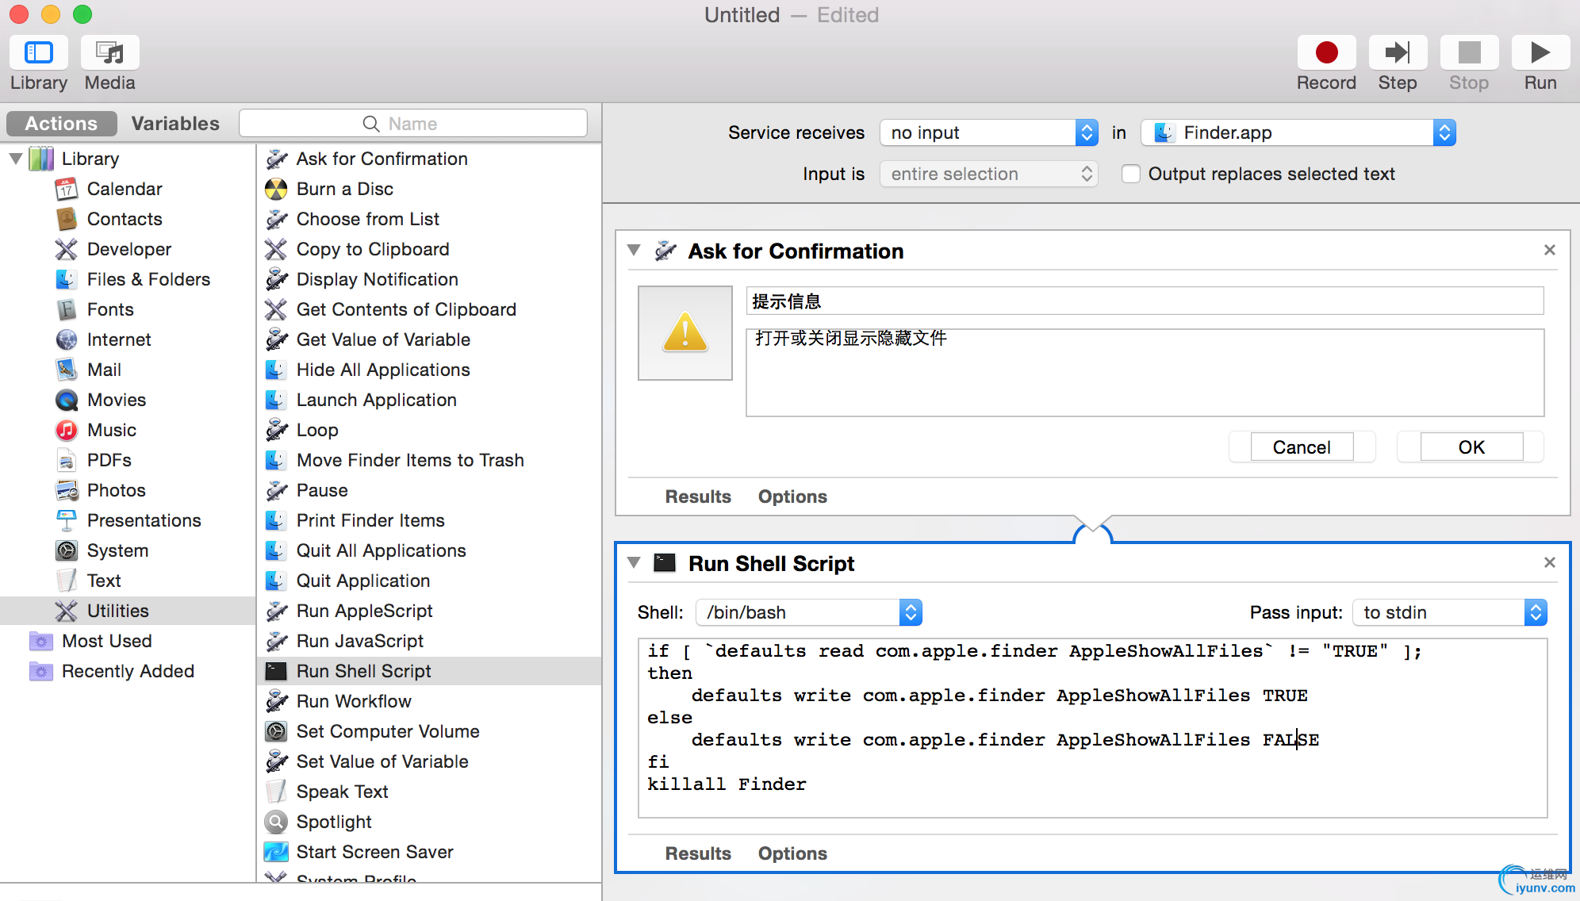The height and width of the screenshot is (901, 1580).
Task: Select Set Computer Volume action
Action: click(x=387, y=731)
